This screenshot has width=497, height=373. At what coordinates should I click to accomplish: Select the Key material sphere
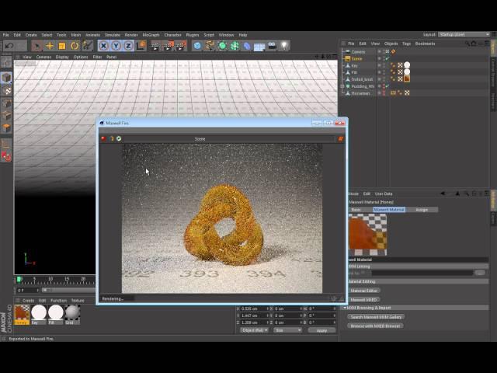[39, 313]
